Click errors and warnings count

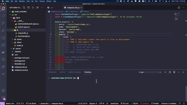tap(20, 103)
